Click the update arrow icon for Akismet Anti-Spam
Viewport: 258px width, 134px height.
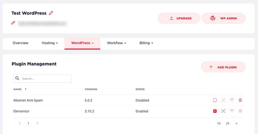point(232,100)
